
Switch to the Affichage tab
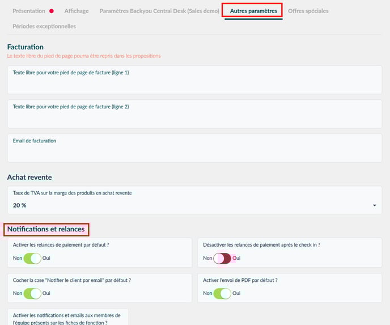click(x=77, y=11)
